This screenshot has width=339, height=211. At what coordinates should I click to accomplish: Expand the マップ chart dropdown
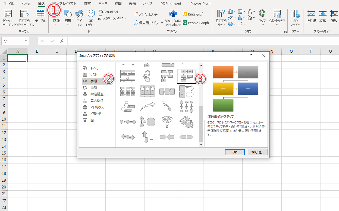[262, 25]
